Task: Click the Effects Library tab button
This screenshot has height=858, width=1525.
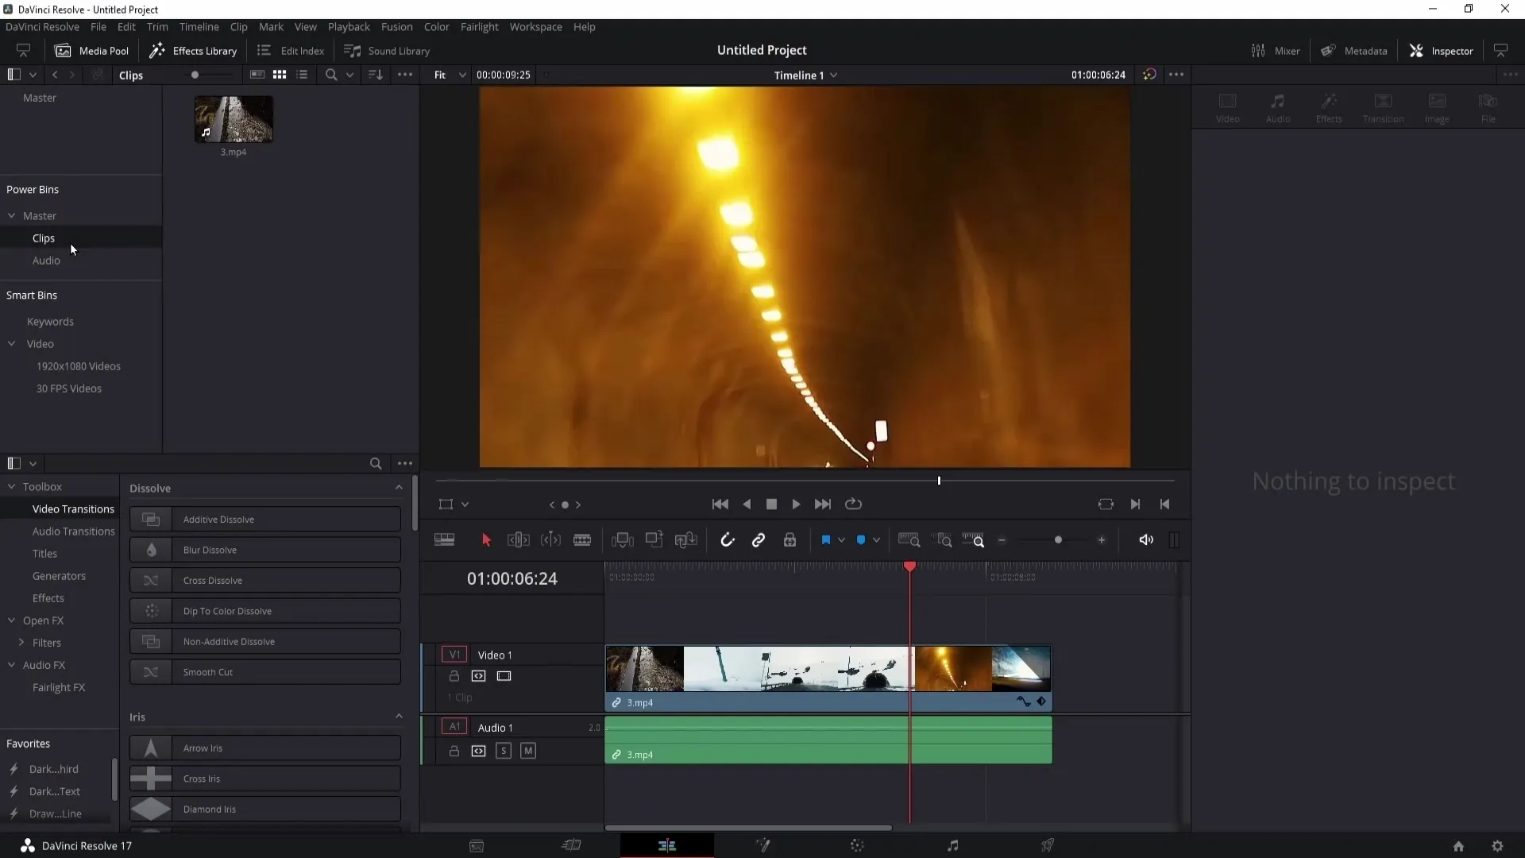Action: point(193,50)
